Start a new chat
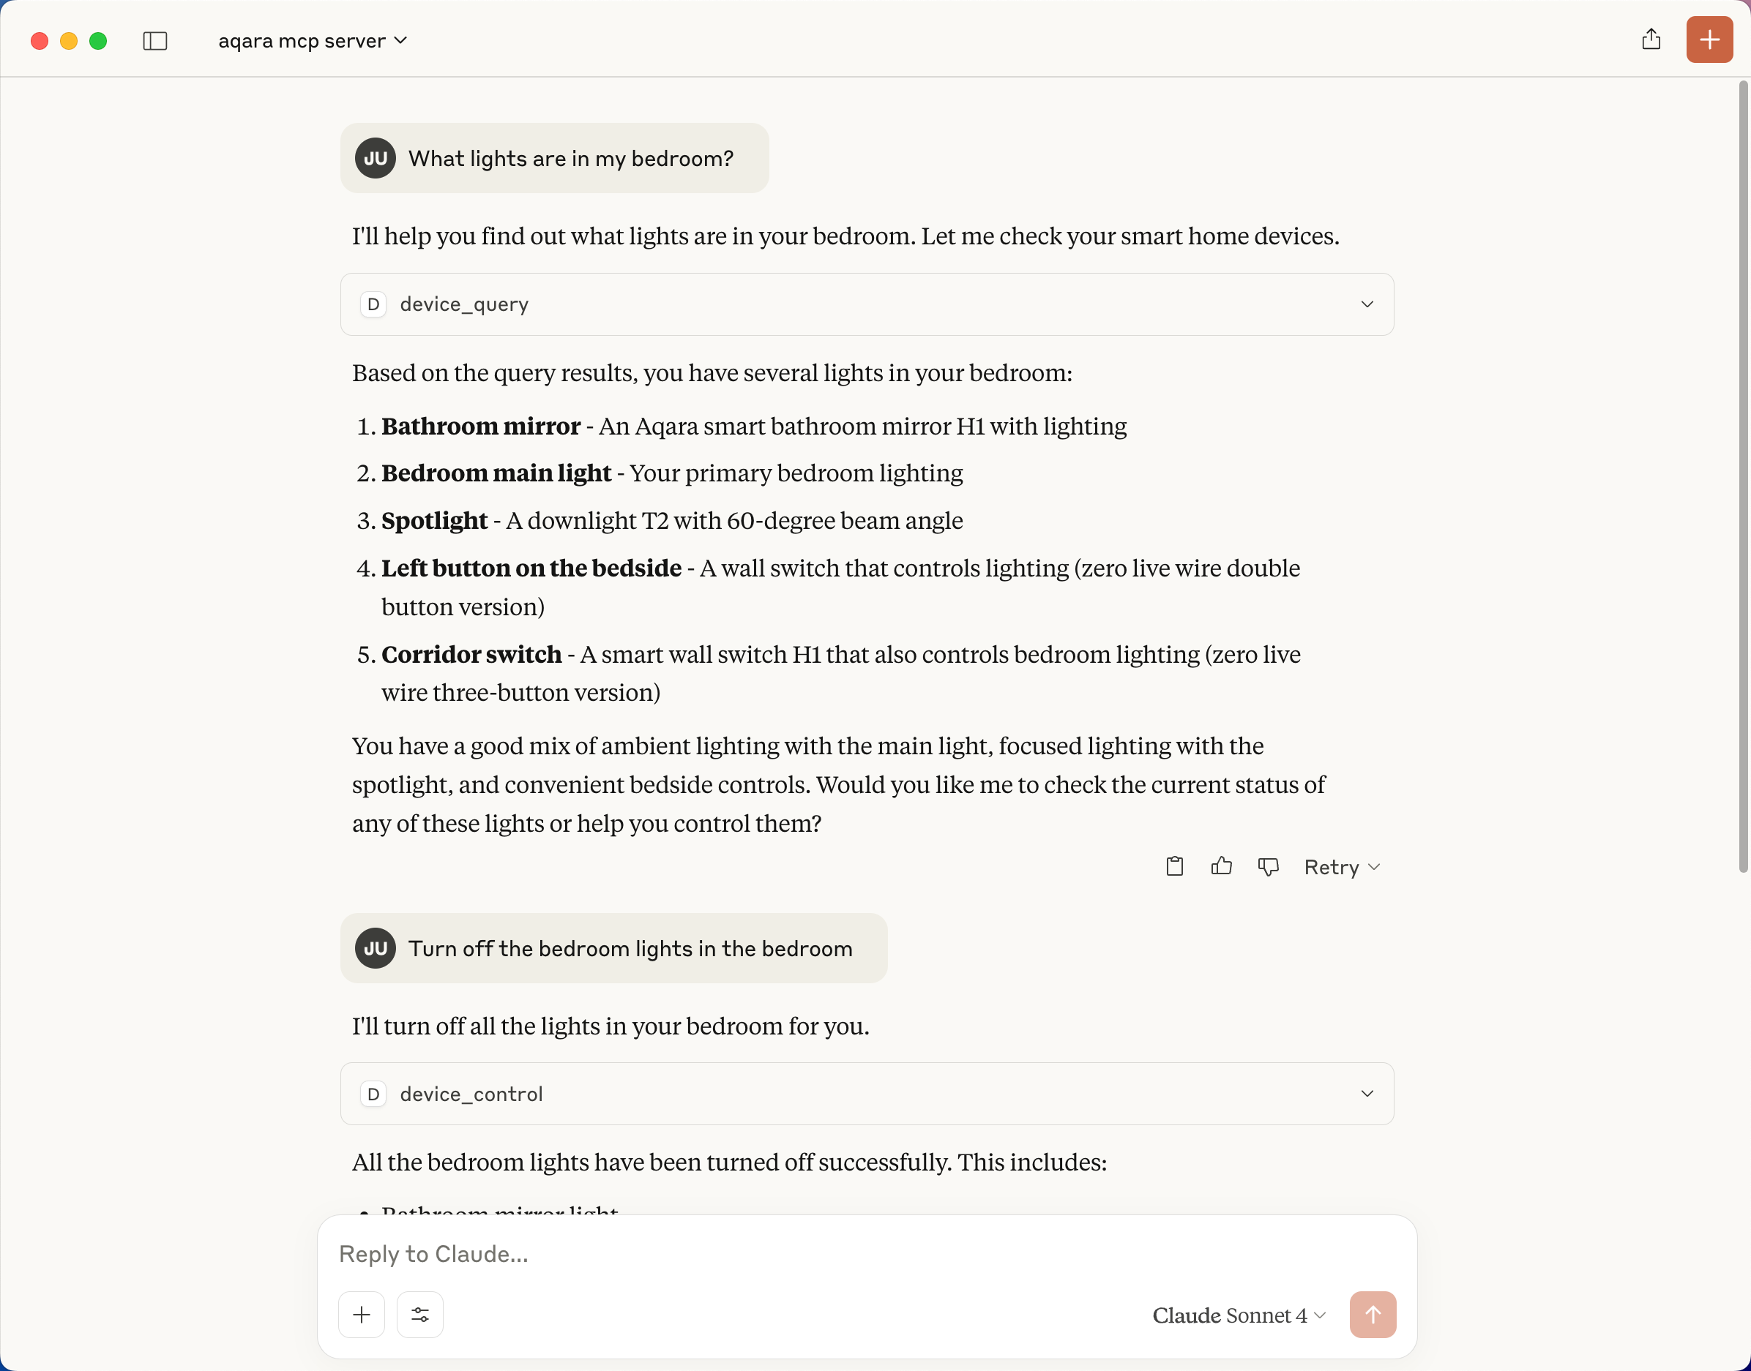Image resolution: width=1751 pixels, height=1371 pixels. 1709,40
